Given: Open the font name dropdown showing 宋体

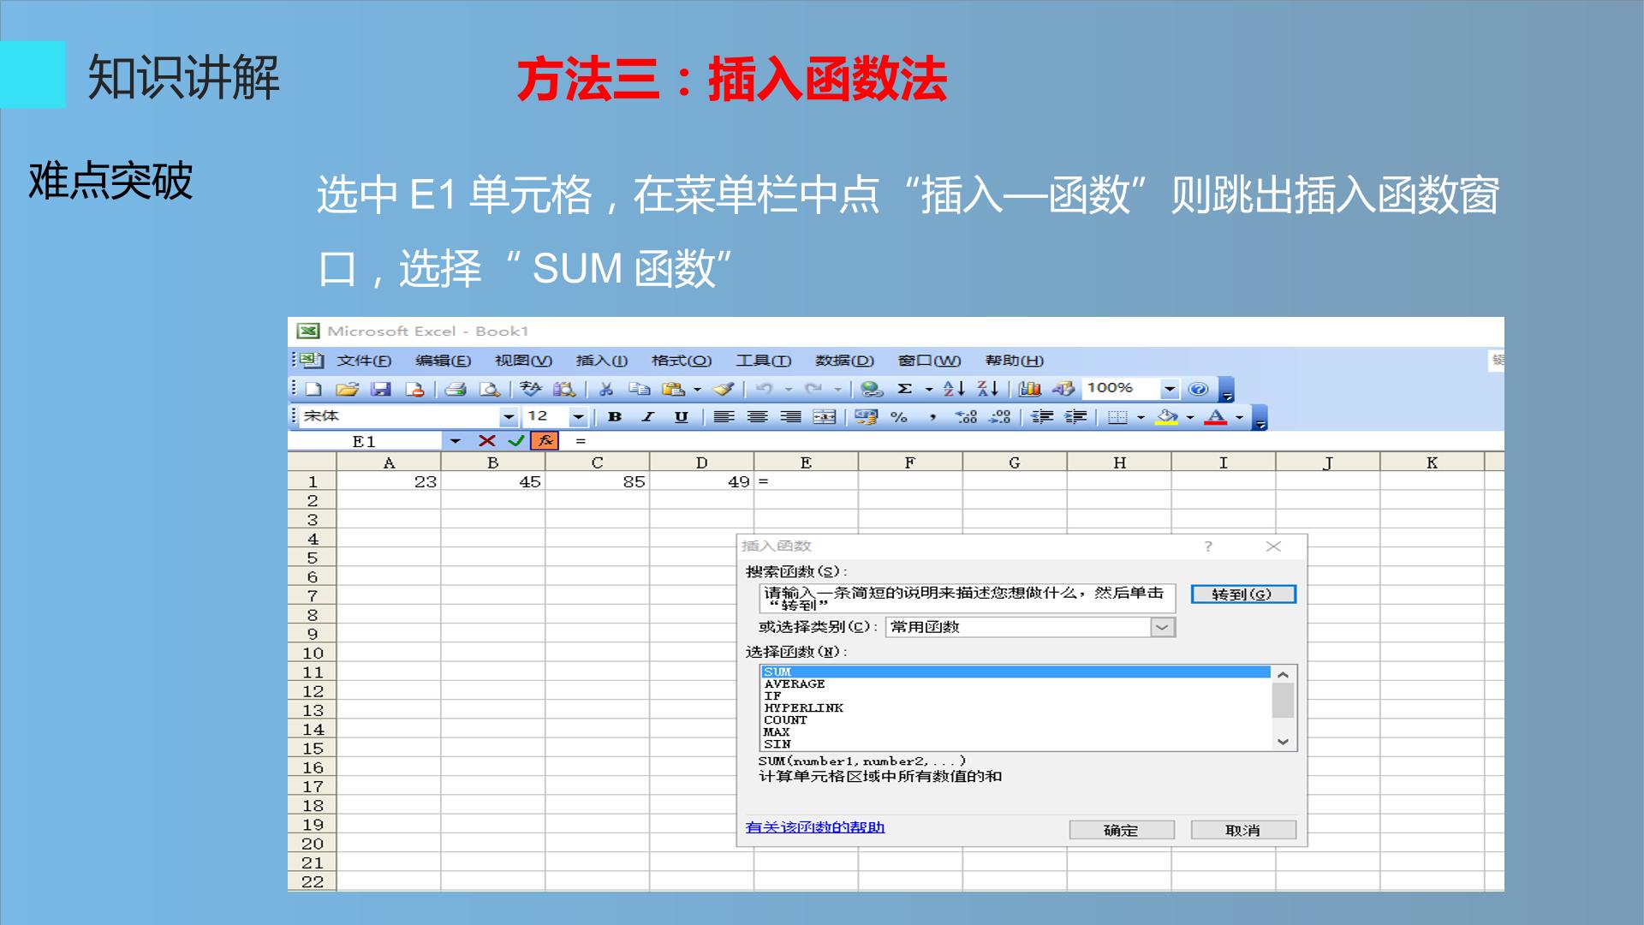Looking at the screenshot, I should [509, 417].
